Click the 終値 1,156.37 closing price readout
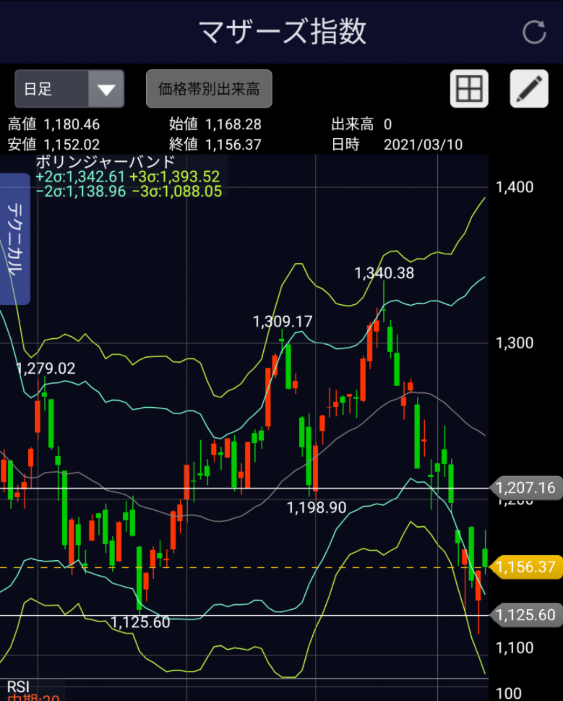 click(215, 145)
